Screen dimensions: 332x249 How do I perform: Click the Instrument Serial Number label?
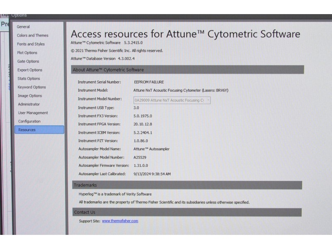tap(99, 82)
